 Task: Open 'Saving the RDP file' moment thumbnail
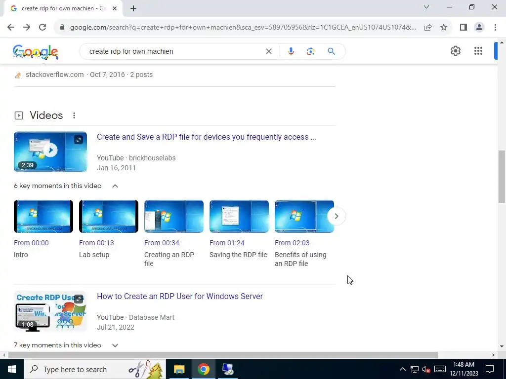pyautogui.click(x=239, y=216)
